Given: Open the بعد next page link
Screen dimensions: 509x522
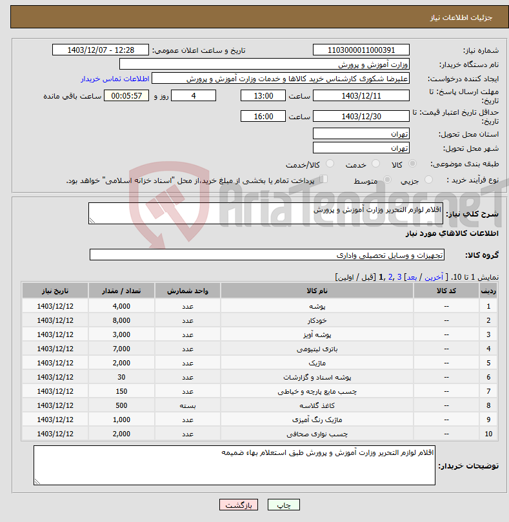Looking at the screenshot, I should [412, 277].
